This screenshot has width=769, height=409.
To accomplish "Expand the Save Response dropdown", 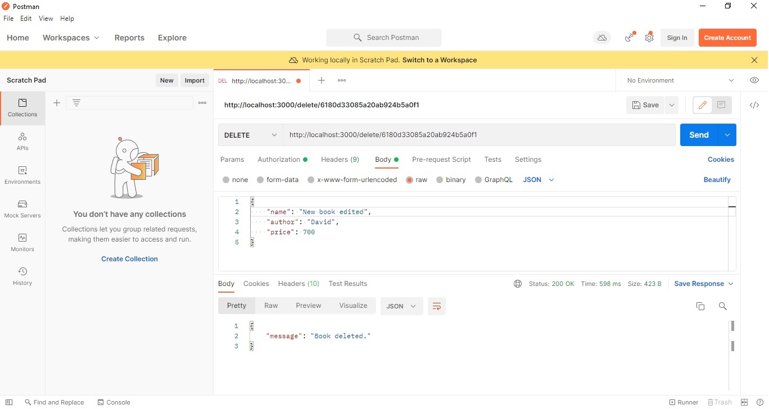I will pyautogui.click(x=704, y=284).
